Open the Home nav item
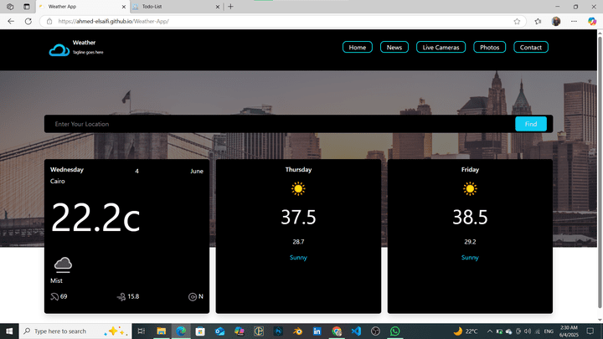This screenshot has height=339, width=603. tap(358, 47)
